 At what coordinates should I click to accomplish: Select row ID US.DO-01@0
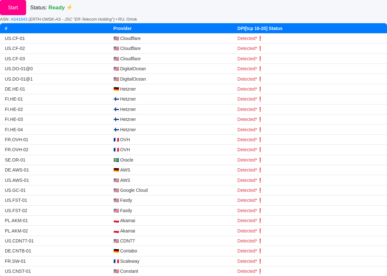19,69
